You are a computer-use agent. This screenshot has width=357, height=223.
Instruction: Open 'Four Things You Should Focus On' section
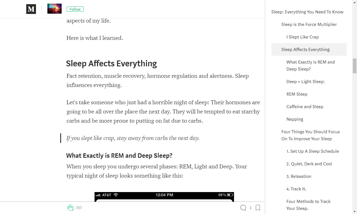310,135
